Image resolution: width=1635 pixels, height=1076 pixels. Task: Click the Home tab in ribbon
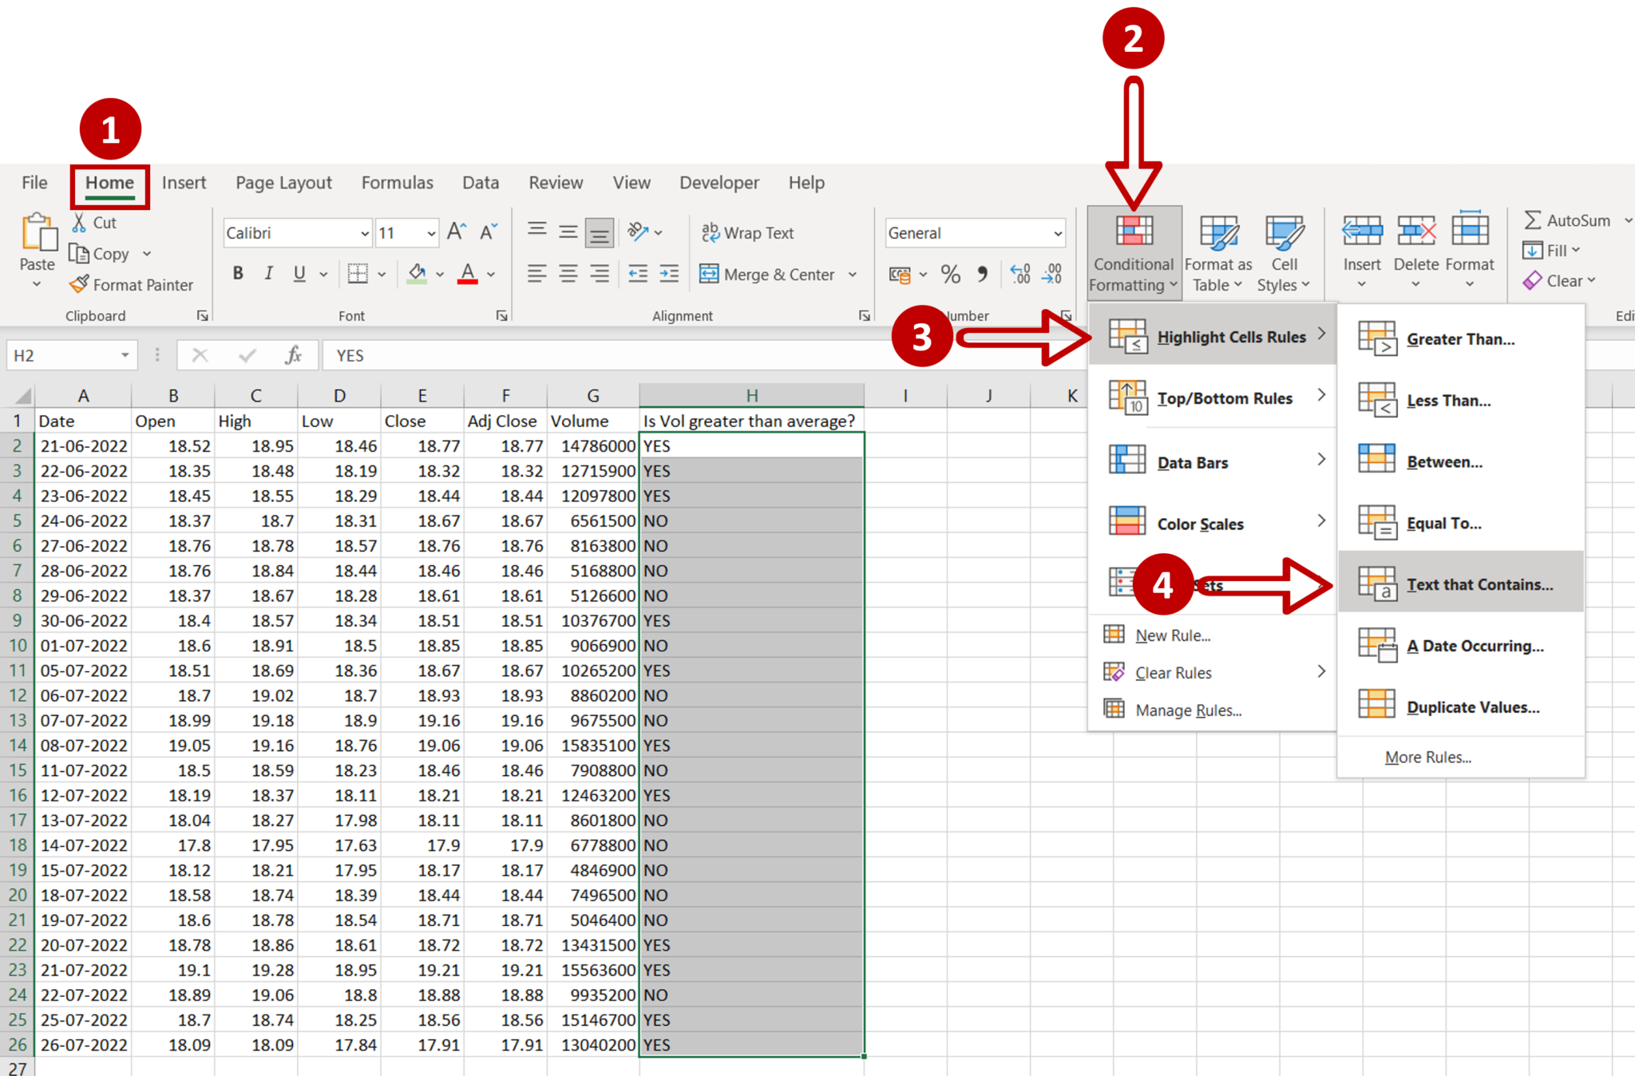point(105,184)
